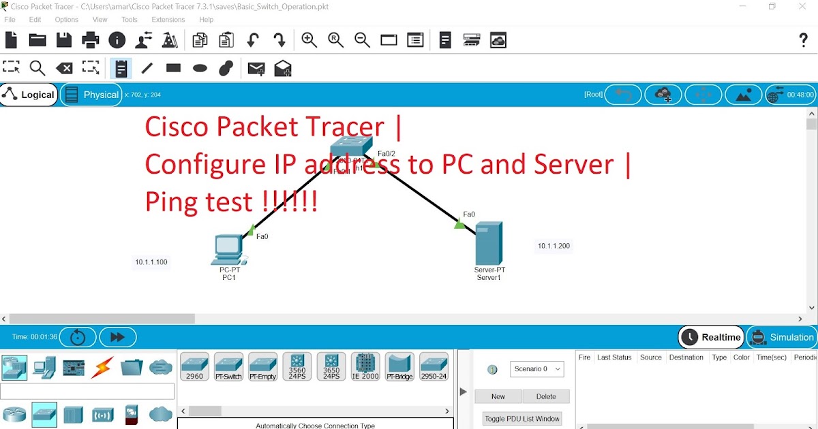Open the Extensions menu
Image resolution: width=818 pixels, height=429 pixels.
[x=168, y=19]
